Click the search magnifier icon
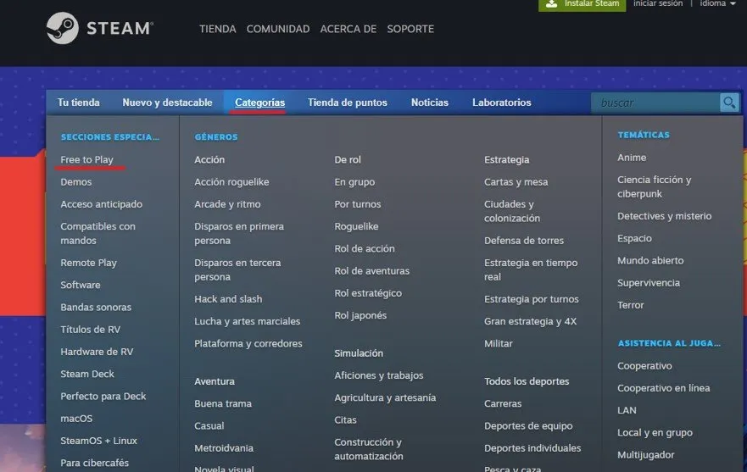The width and height of the screenshot is (747, 472). click(x=729, y=103)
